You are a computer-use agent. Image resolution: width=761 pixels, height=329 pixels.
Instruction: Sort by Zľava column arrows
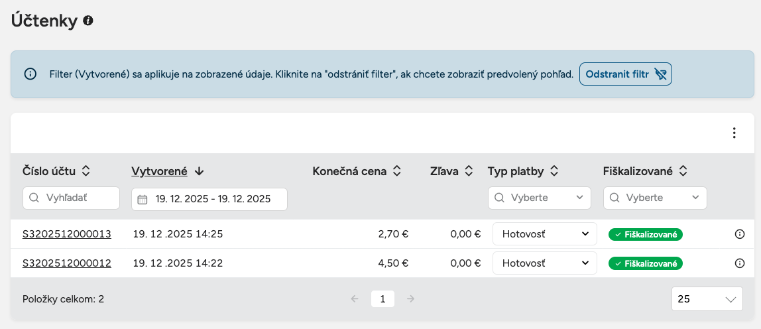[469, 171]
